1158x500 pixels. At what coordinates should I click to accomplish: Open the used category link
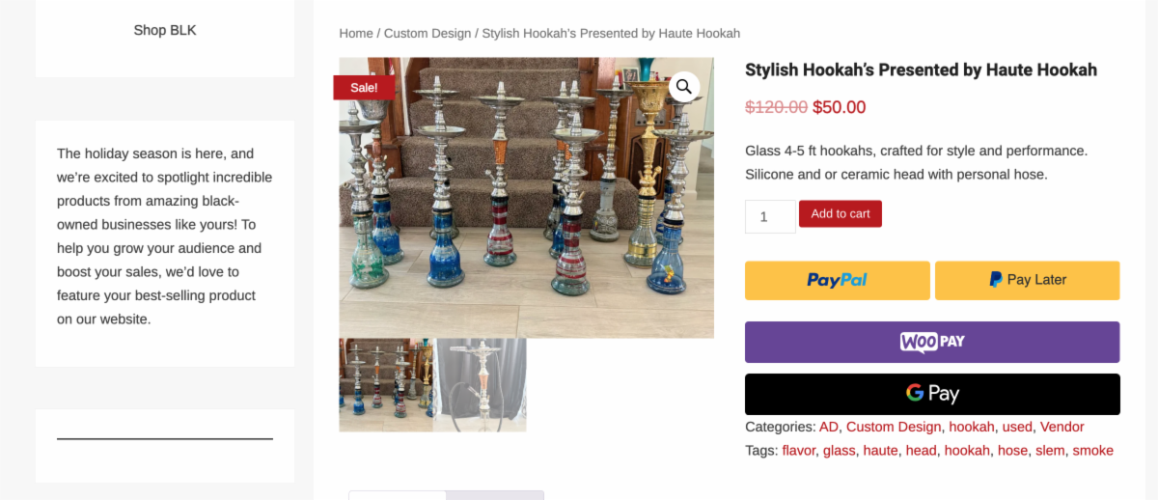click(1017, 427)
